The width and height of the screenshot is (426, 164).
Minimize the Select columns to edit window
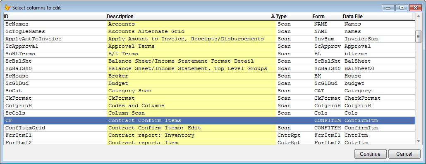click(388, 8)
